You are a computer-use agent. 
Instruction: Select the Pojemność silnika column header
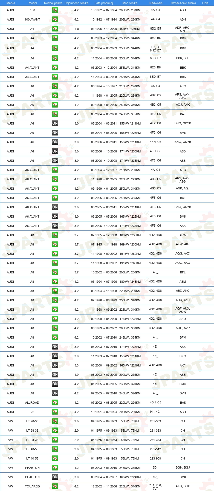tap(76, 3)
